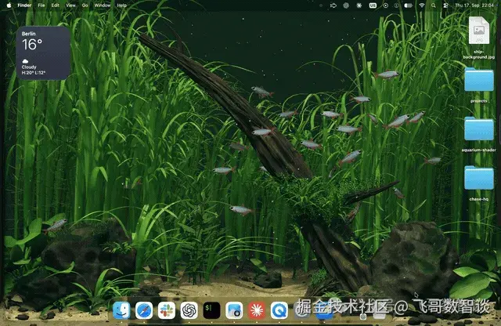Image resolution: width=501 pixels, height=326 pixels.
Task: Open Slack from the Dock
Action: coord(167,310)
